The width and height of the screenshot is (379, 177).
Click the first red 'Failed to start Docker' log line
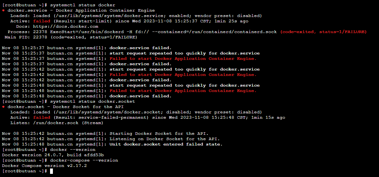click(x=183, y=59)
